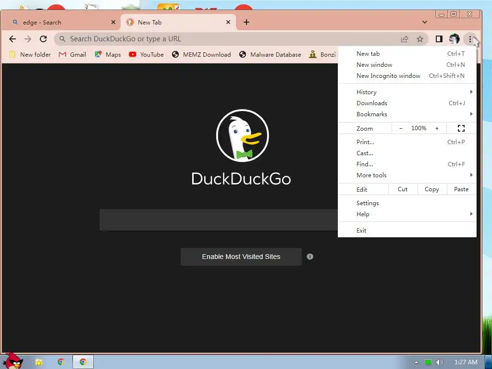Open the yellow folder icon on the taskbar
Image resolution: width=492 pixels, height=369 pixels.
(38, 362)
